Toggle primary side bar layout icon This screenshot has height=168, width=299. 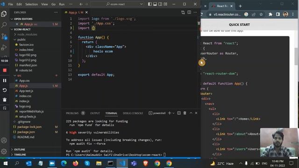point(150,4)
